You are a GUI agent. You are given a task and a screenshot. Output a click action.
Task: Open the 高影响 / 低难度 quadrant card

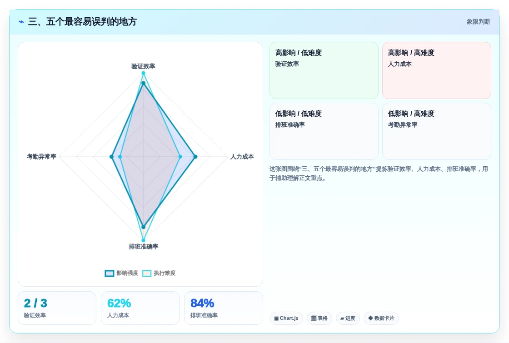(324, 70)
